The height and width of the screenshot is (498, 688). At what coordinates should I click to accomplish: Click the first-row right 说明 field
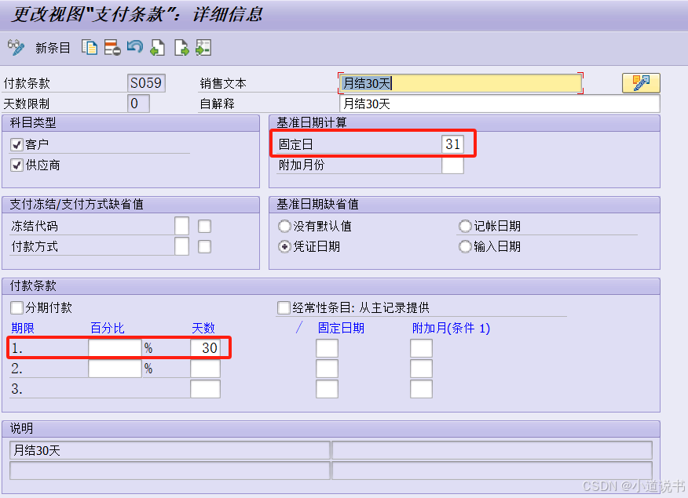pyautogui.click(x=492, y=450)
